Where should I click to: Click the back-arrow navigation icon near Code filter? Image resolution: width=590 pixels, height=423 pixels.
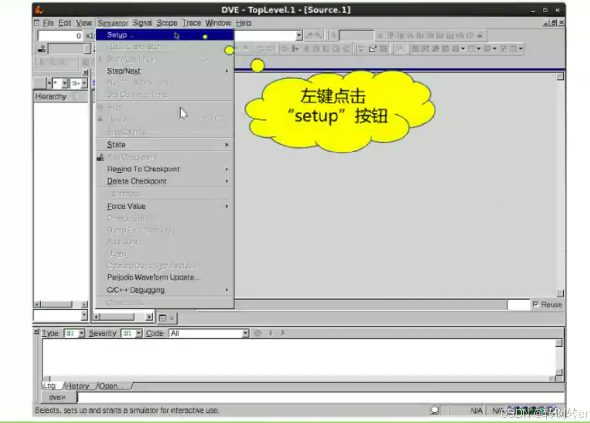pos(271,333)
